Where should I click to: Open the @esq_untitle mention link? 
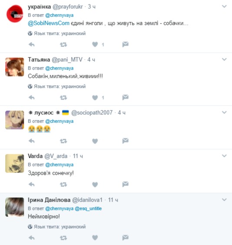[x=88, y=209]
